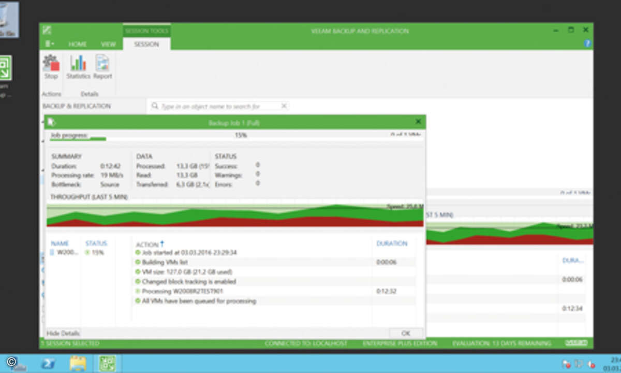
Task: Click the icon beside Processing W2008R2TEST901
Action: click(138, 291)
